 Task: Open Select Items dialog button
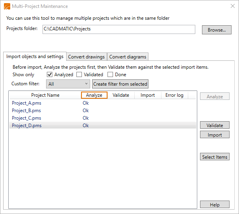[215, 157]
